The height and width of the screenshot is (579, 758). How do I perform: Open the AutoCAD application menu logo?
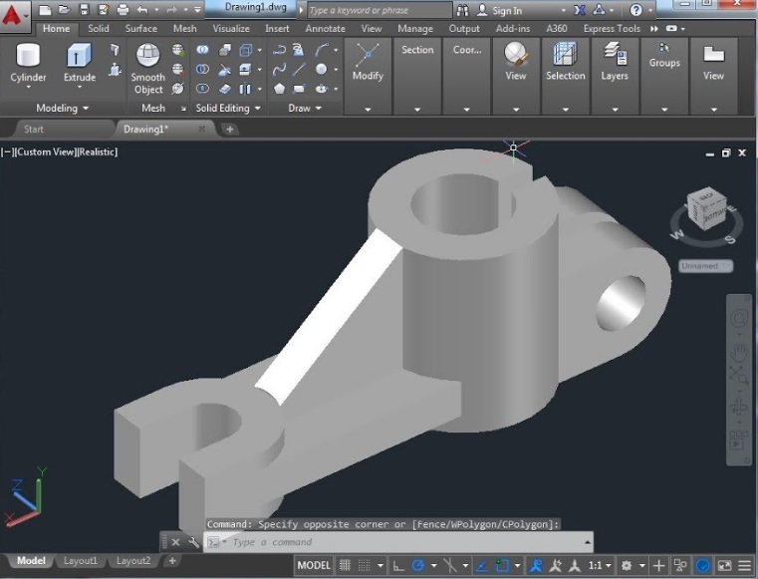pos(15,16)
